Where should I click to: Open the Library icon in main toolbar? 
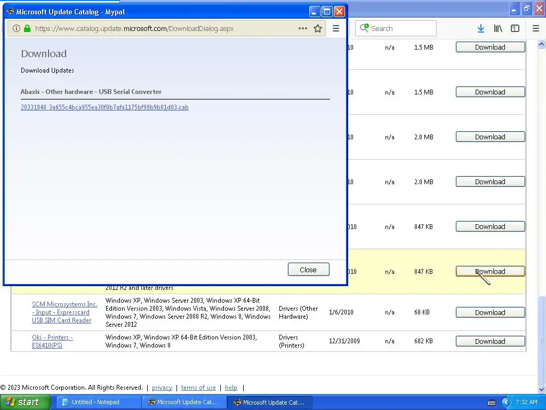pos(498,29)
